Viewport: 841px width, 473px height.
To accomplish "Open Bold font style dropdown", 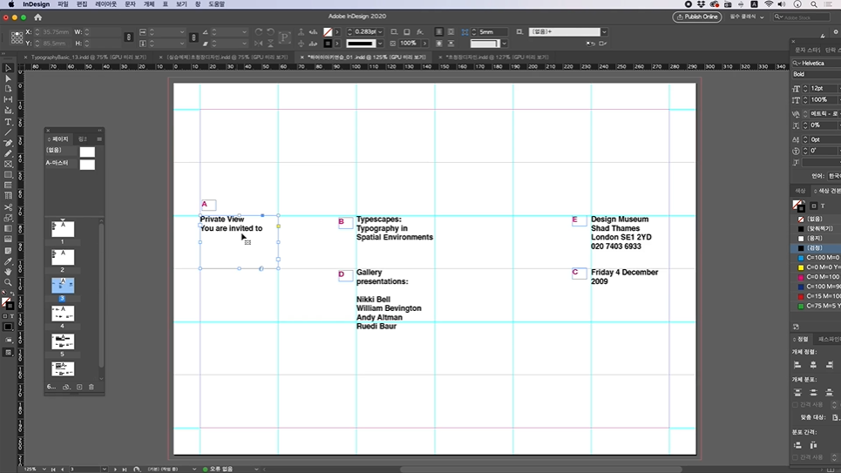I will [817, 75].
